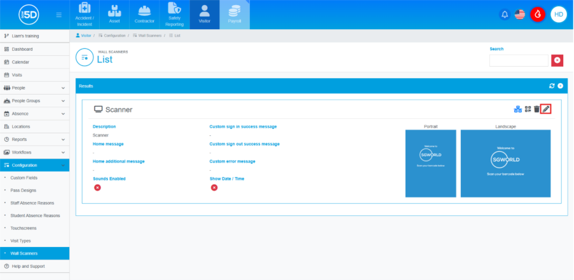Image resolution: width=574 pixels, height=280 pixels.
Task: Open the Landscape preview thumbnail
Action: point(505,163)
